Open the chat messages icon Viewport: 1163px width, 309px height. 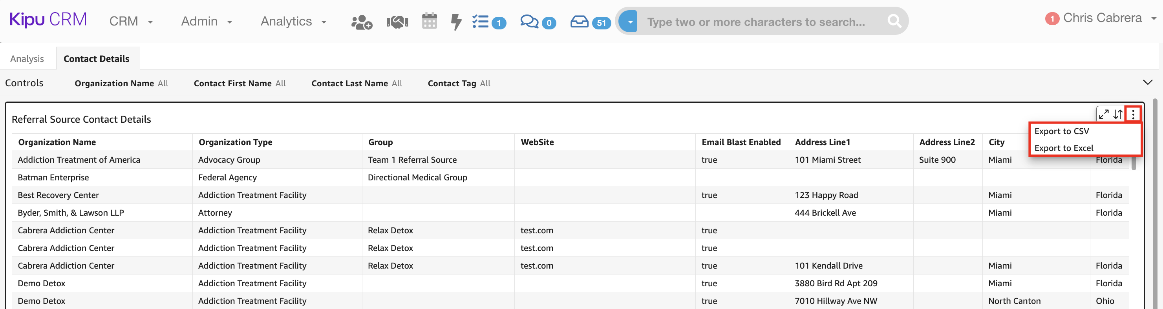pos(528,22)
